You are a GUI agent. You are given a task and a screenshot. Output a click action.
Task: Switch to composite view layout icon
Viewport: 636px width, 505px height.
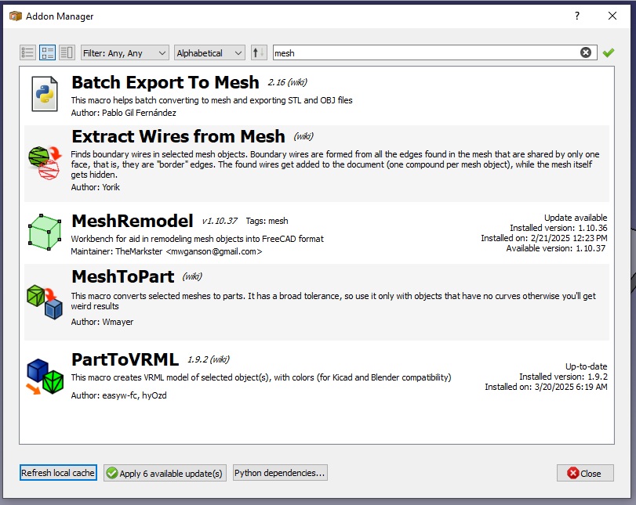pyautogui.click(x=67, y=52)
